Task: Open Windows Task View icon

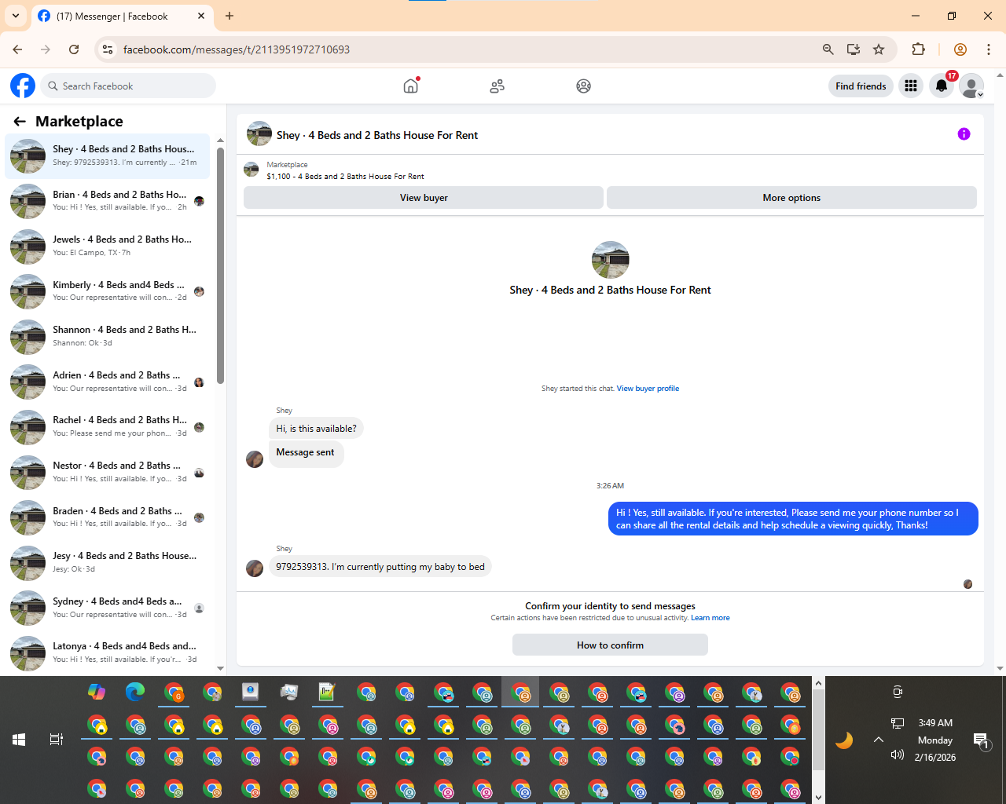Action: tap(57, 740)
